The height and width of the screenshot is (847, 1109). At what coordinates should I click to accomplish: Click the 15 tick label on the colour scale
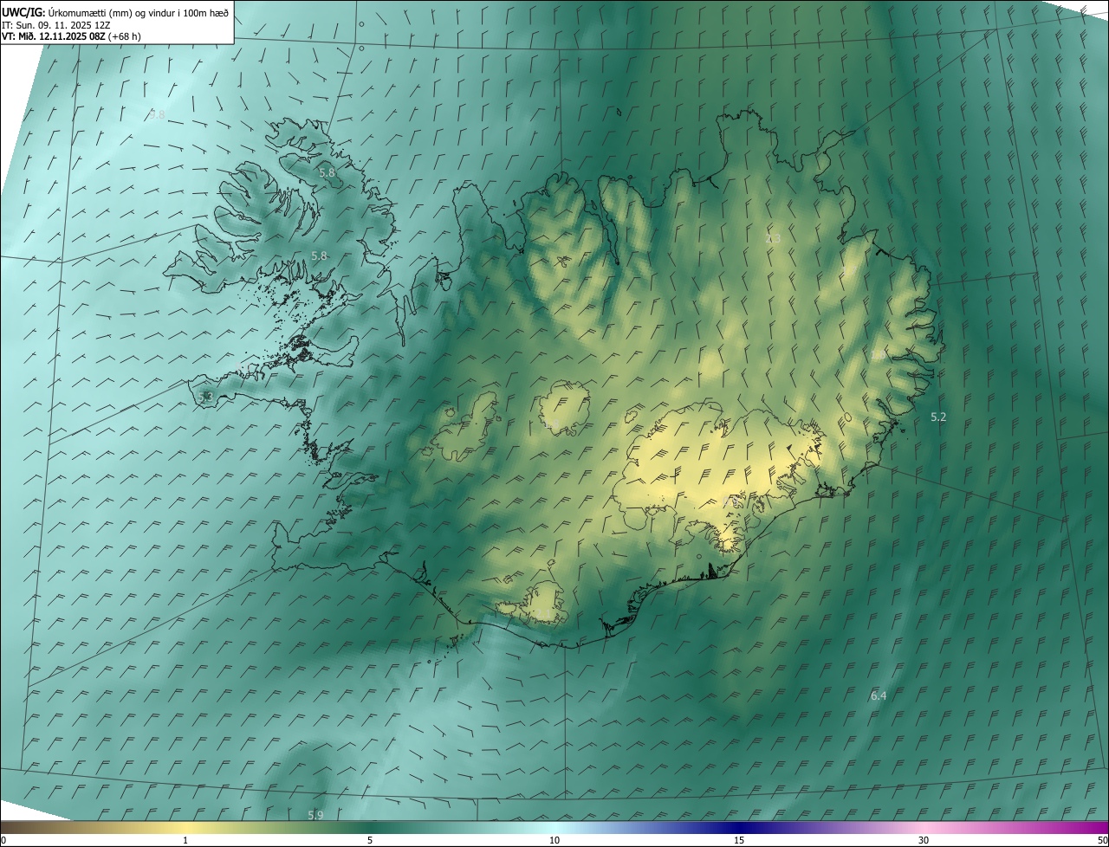[x=739, y=840]
